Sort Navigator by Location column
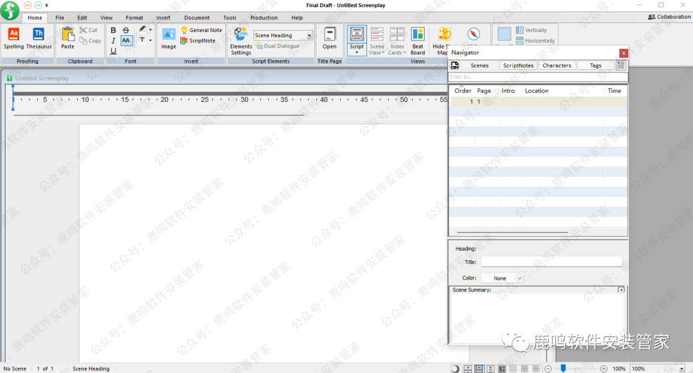Image resolution: width=693 pixels, height=373 pixels. click(563, 90)
